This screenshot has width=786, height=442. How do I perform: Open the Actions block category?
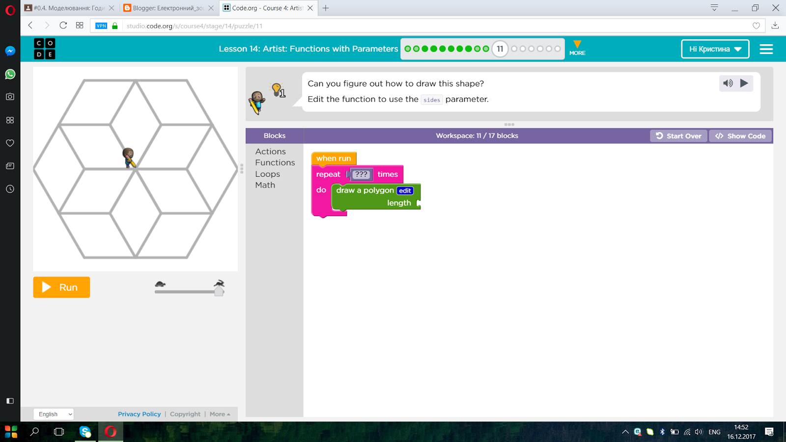tap(271, 151)
